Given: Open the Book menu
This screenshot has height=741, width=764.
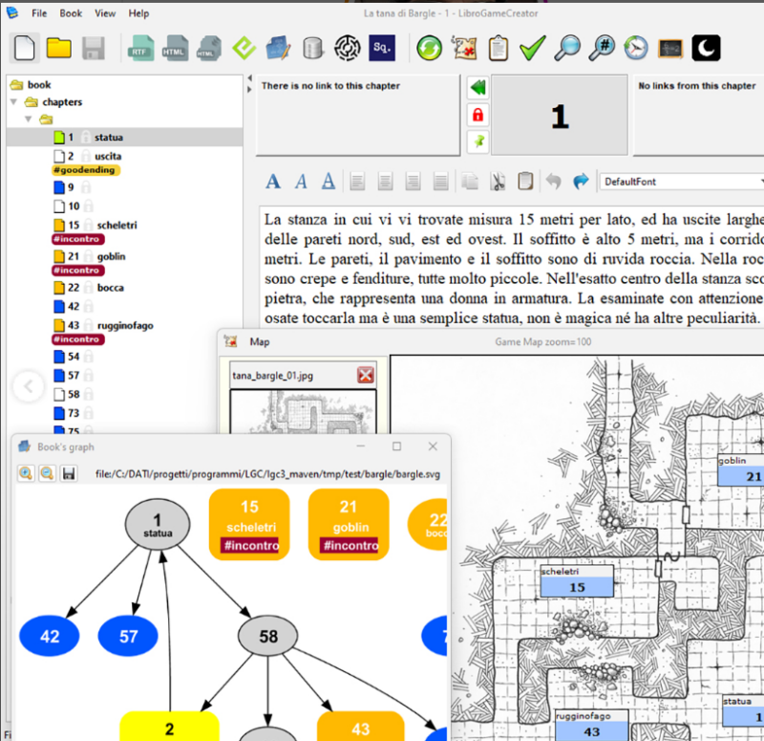Looking at the screenshot, I should (x=71, y=13).
